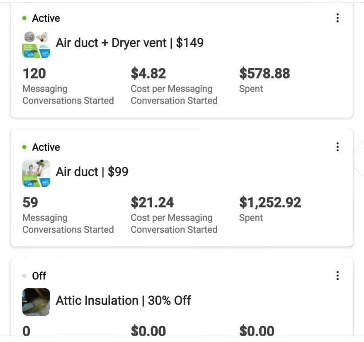Image resolution: width=364 pixels, height=342 pixels.
Task: Click the Air duct + Dryer vent ad thumbnail
Action: click(36, 44)
